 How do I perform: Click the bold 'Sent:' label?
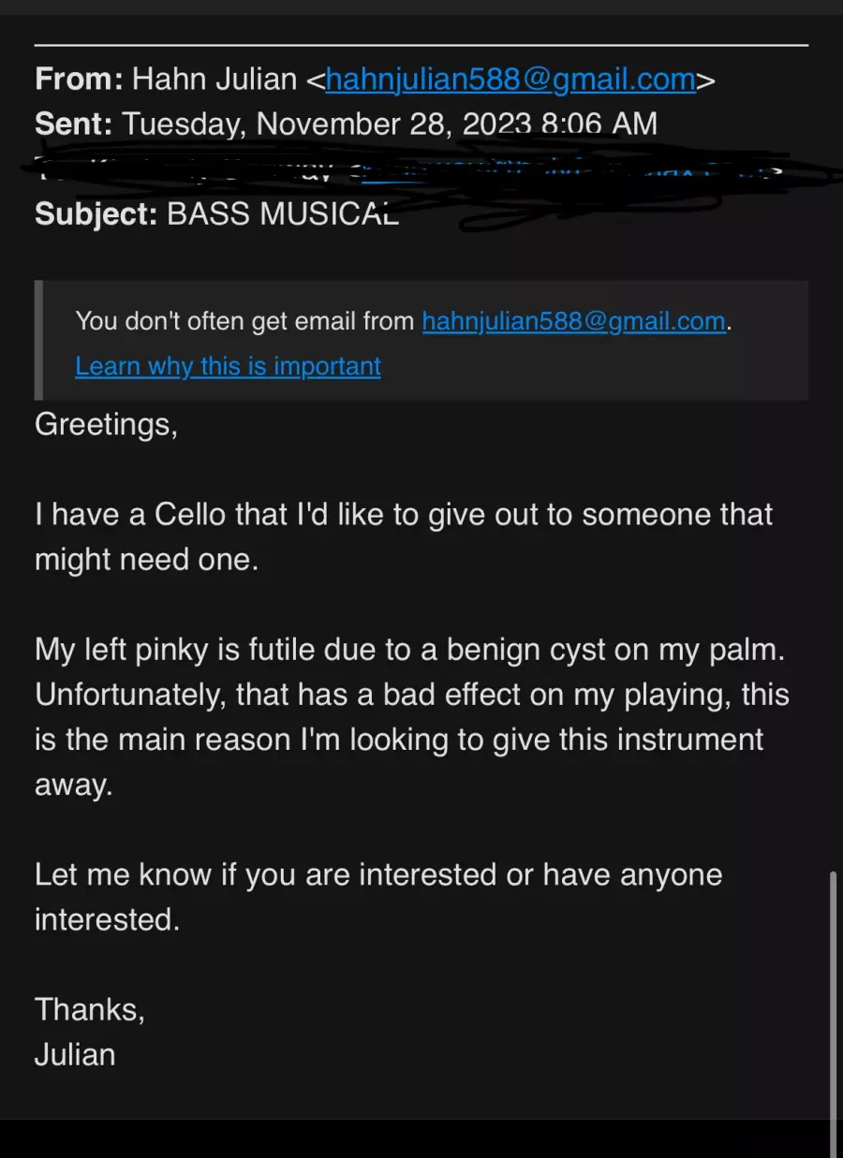(74, 125)
